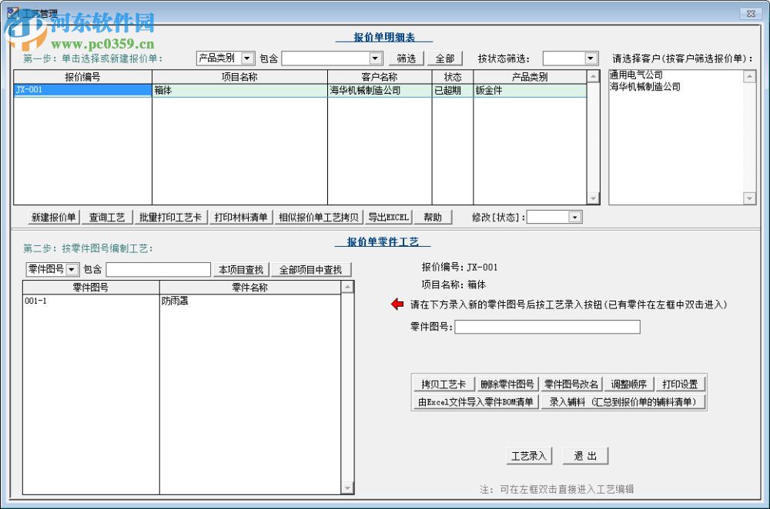Click 批量打印工艺卡 button
Screen dimensions: 770x509
[170, 218]
